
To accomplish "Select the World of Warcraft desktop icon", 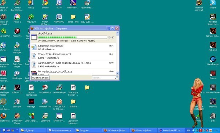I will coord(199,5).
